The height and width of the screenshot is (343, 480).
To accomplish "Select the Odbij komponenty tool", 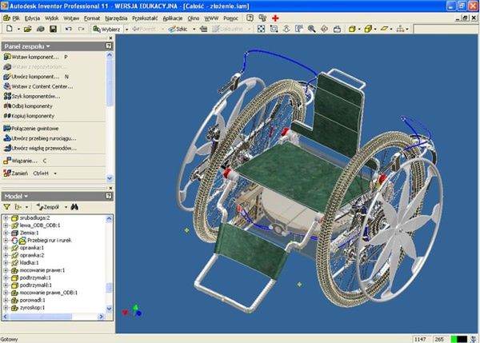I will click(32, 106).
